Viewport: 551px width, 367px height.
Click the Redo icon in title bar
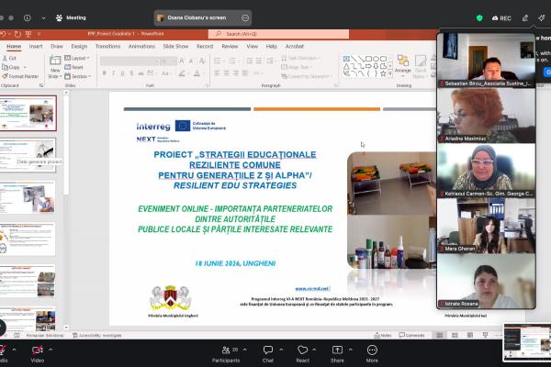[x=17, y=34]
